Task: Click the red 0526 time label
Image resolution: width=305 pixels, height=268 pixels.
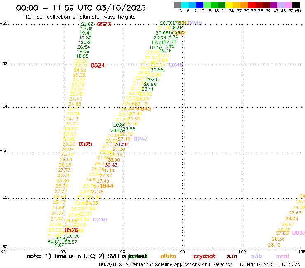Action: (71, 230)
